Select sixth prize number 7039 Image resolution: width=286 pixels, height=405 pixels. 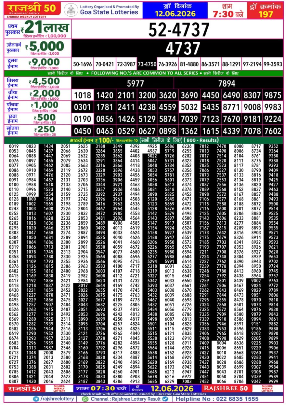click(x=189, y=119)
